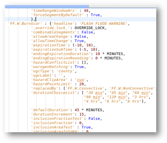Click the 0 * MINUTES value
Image resolution: width=167 pixels, height=143 pixels.
tap(108, 58)
